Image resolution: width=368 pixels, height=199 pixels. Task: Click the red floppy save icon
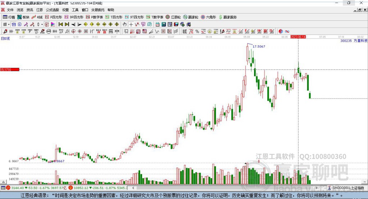[x=176, y=24]
